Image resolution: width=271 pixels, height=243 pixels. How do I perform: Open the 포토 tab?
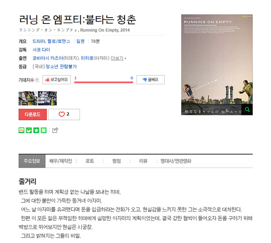tap(90, 161)
